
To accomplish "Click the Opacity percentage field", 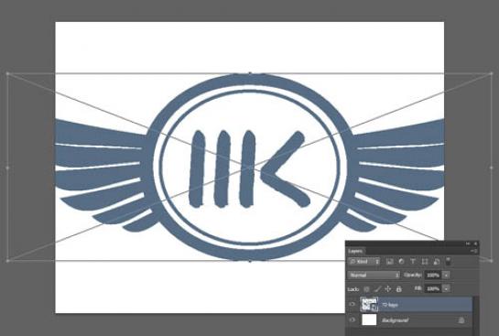I will tap(433, 275).
